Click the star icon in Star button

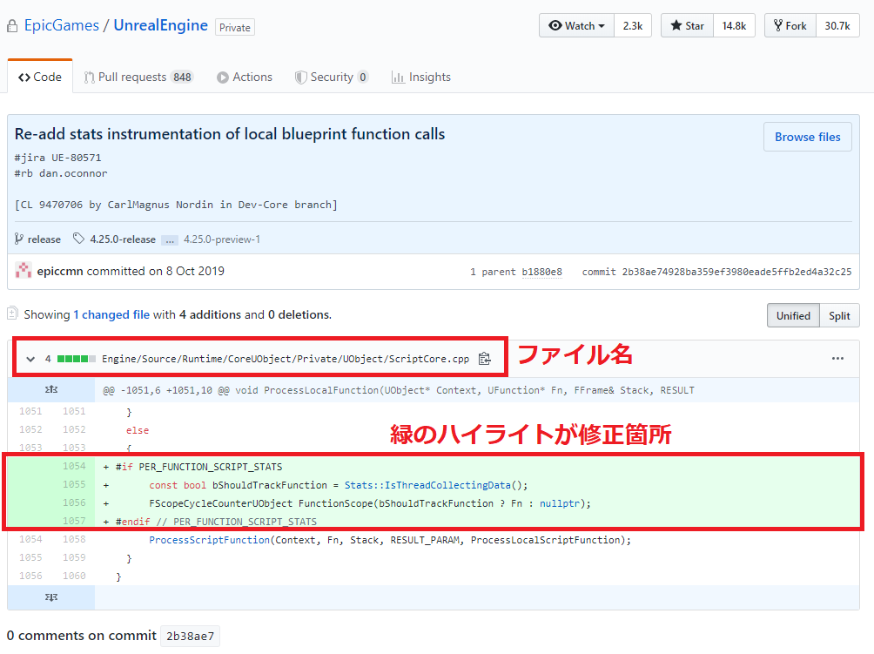(676, 25)
